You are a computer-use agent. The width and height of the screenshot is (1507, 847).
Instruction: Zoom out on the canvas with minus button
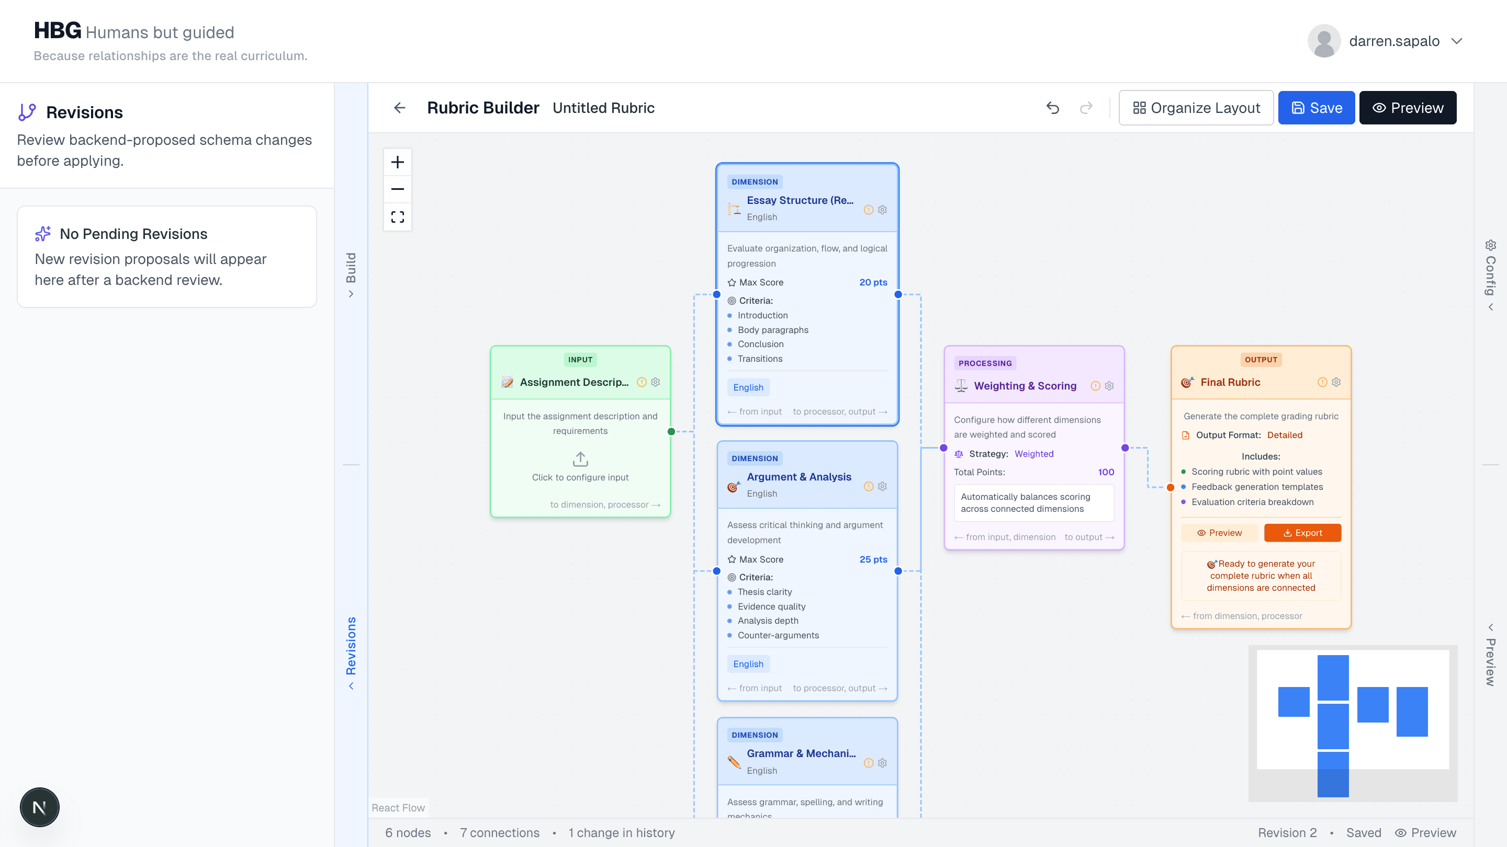click(x=397, y=189)
